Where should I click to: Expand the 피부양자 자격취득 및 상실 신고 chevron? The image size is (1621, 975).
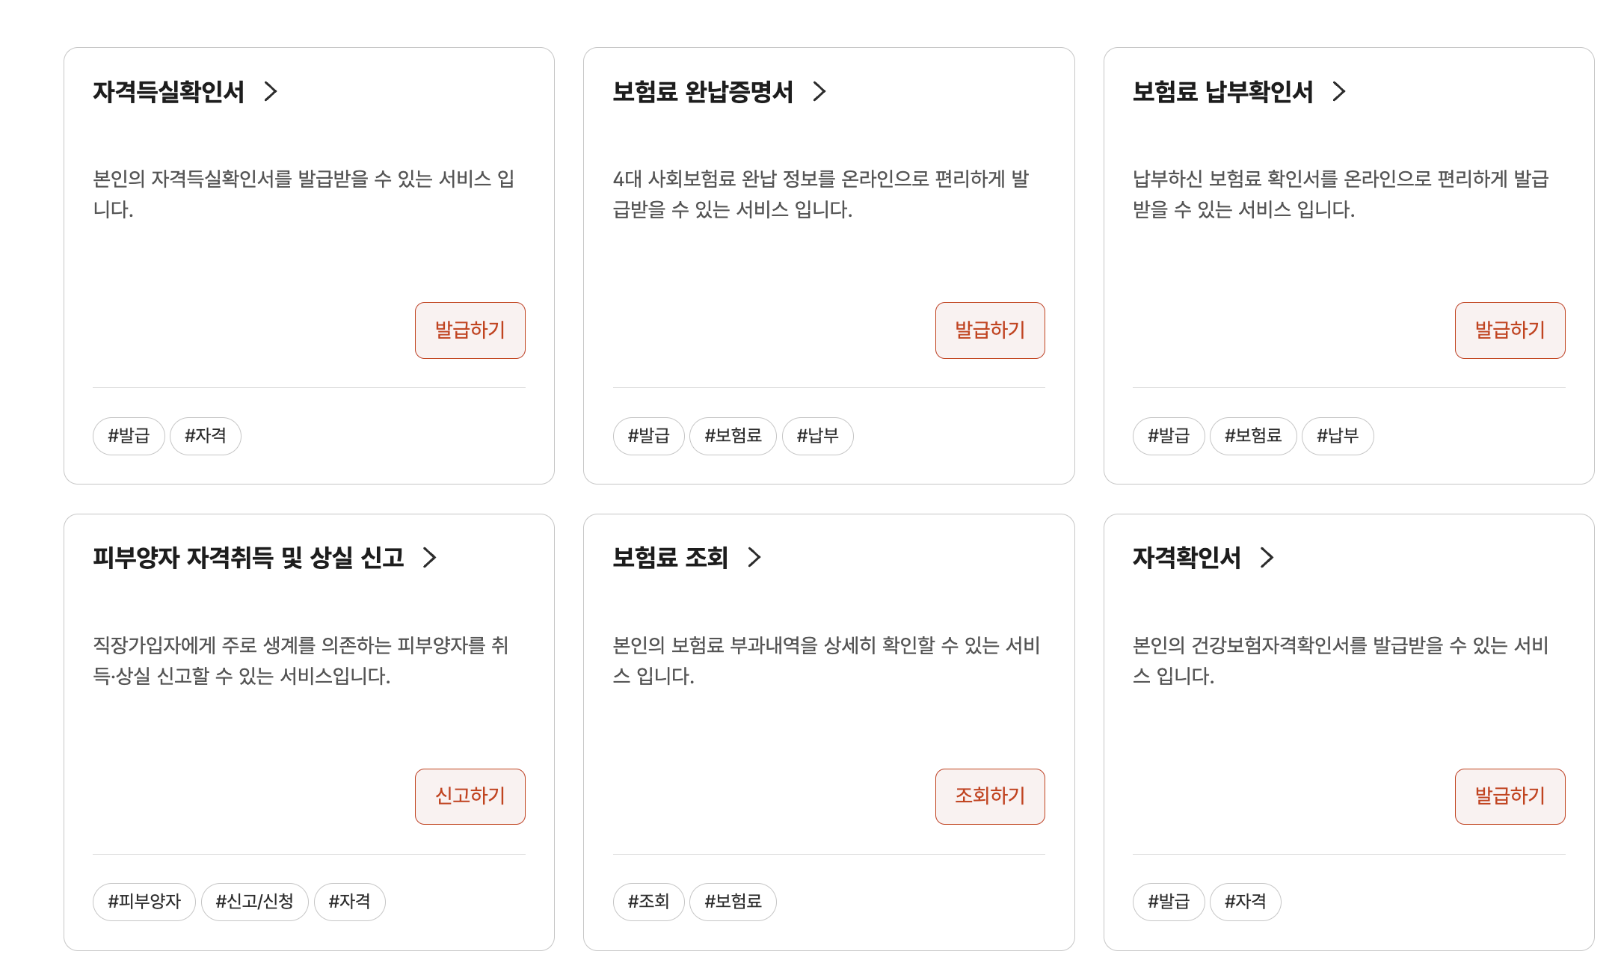[x=430, y=558]
